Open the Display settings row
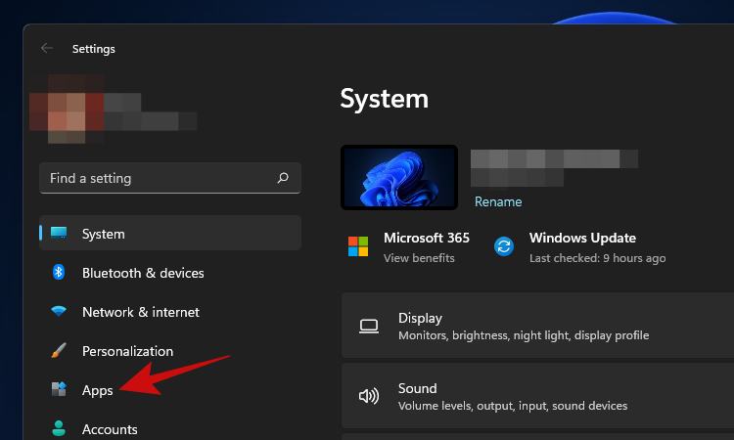Viewport: 734px width, 440px height. point(538,326)
